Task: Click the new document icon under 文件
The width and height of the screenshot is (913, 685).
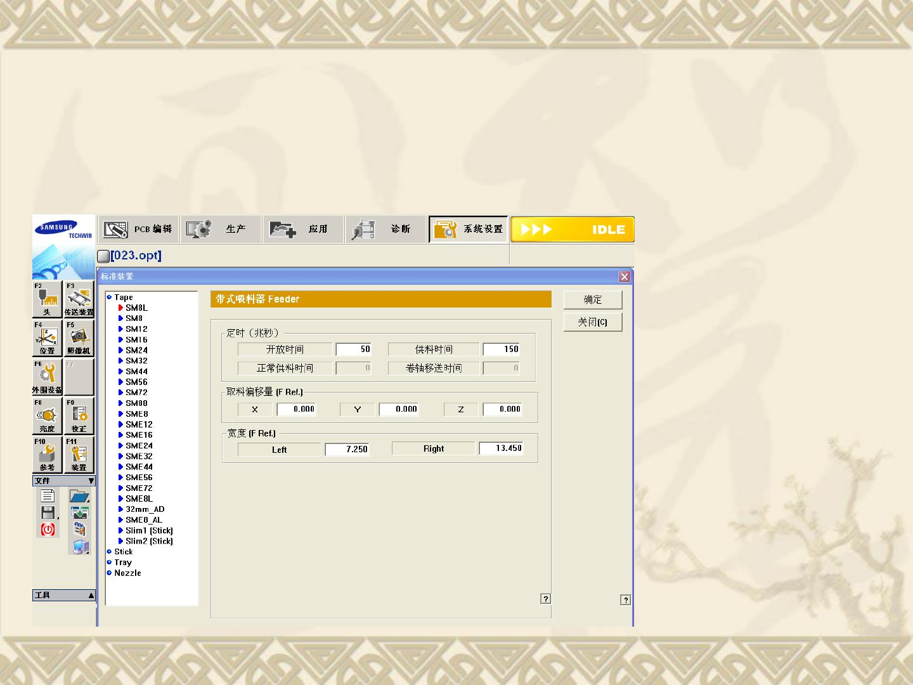Action: [x=48, y=496]
